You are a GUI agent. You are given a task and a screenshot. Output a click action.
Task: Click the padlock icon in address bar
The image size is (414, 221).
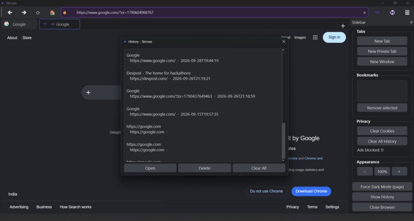65,12
